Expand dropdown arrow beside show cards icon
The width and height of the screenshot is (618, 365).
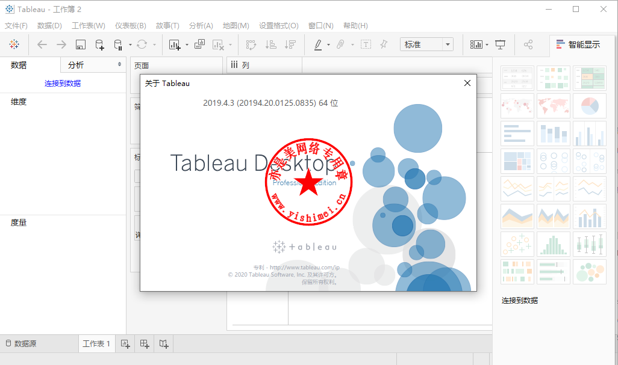point(487,45)
